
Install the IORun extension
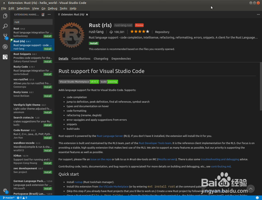48,163
